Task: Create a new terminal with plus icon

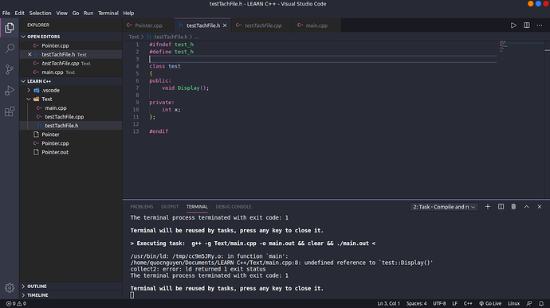Action: click(488, 207)
